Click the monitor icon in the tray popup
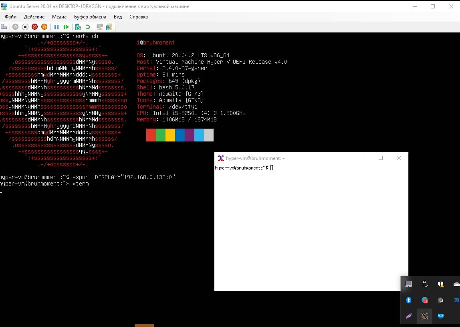460x327 pixels. (409, 284)
